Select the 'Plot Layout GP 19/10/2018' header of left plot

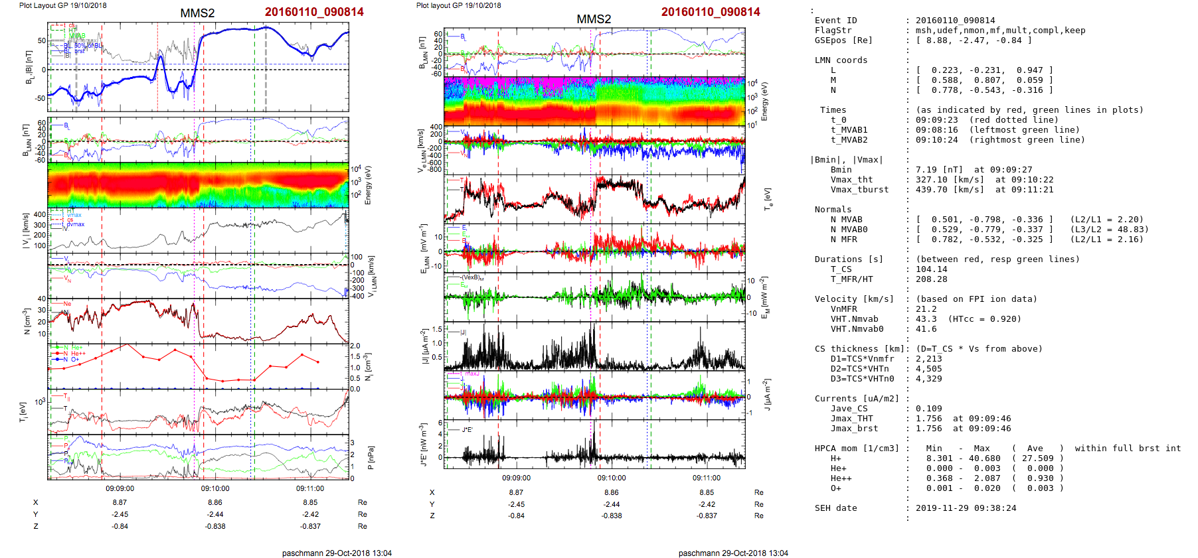[62, 5]
